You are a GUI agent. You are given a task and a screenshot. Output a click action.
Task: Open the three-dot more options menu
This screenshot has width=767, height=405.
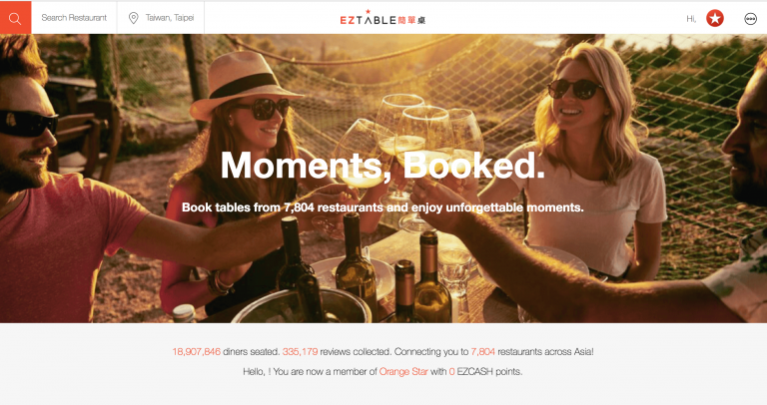pyautogui.click(x=750, y=19)
